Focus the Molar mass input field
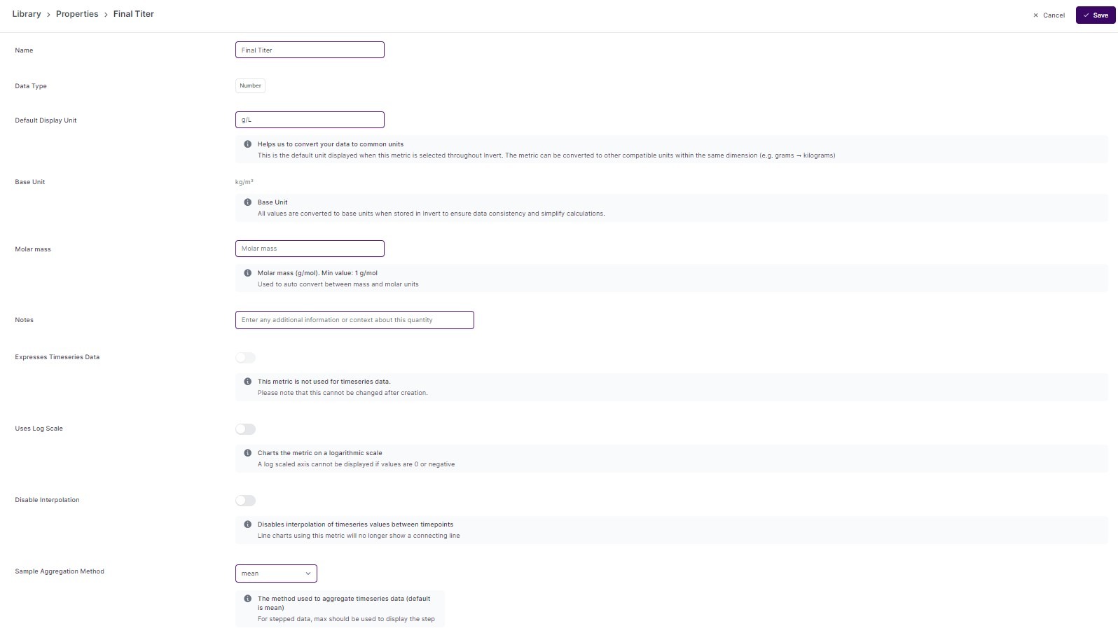The width and height of the screenshot is (1118, 633). pos(310,249)
